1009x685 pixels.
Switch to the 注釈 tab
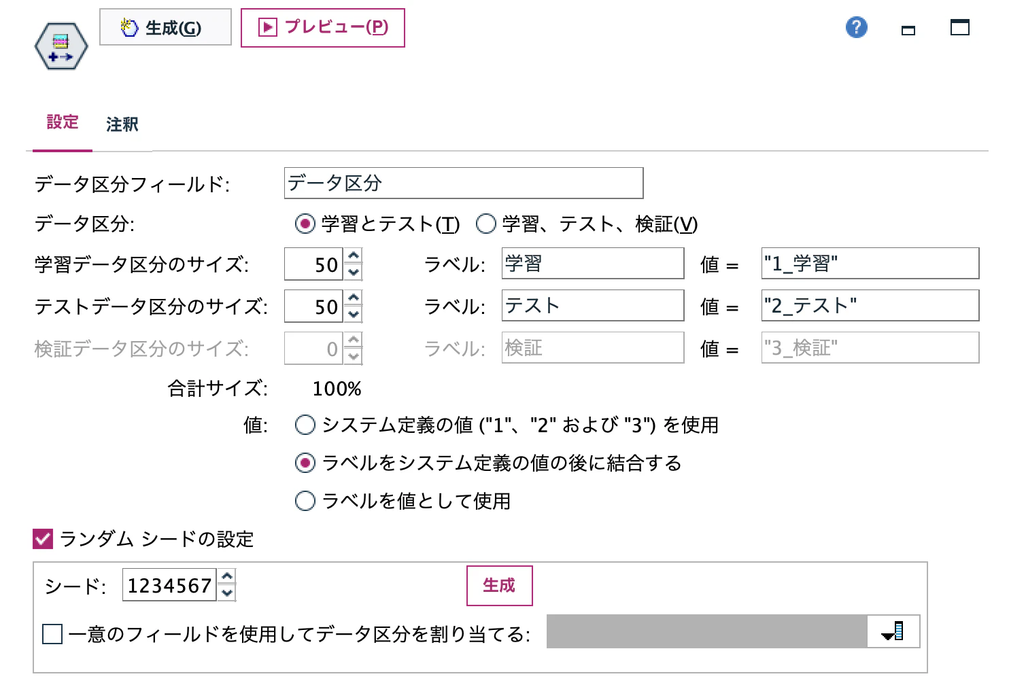pos(122,124)
